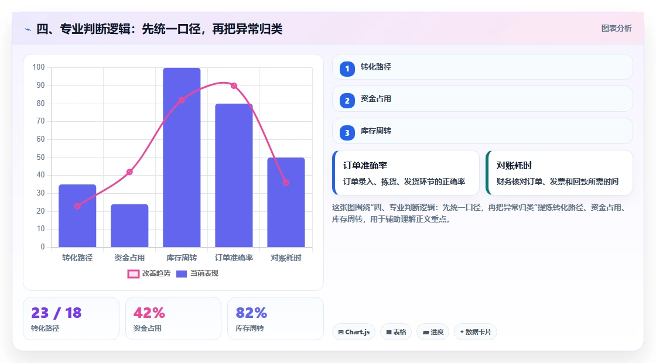Open the 订单准确率 description card
The width and height of the screenshot is (656, 363).
(406, 173)
